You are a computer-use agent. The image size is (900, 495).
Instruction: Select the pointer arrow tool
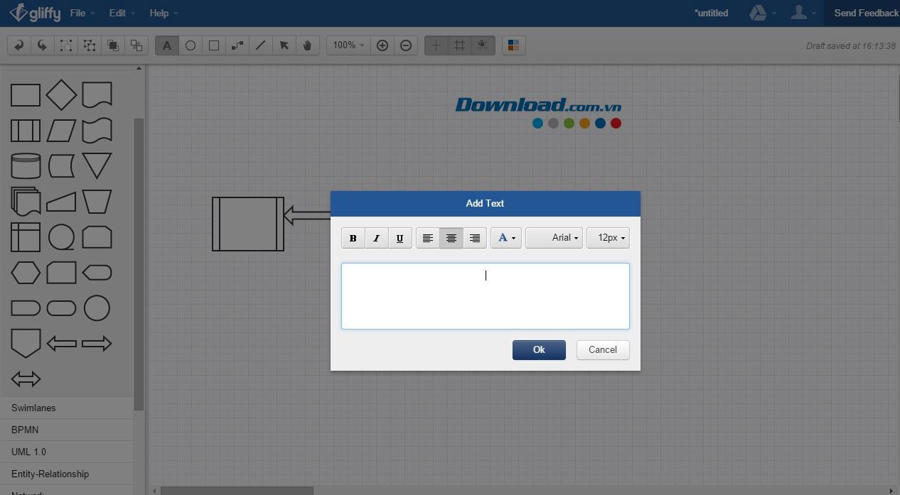[284, 45]
